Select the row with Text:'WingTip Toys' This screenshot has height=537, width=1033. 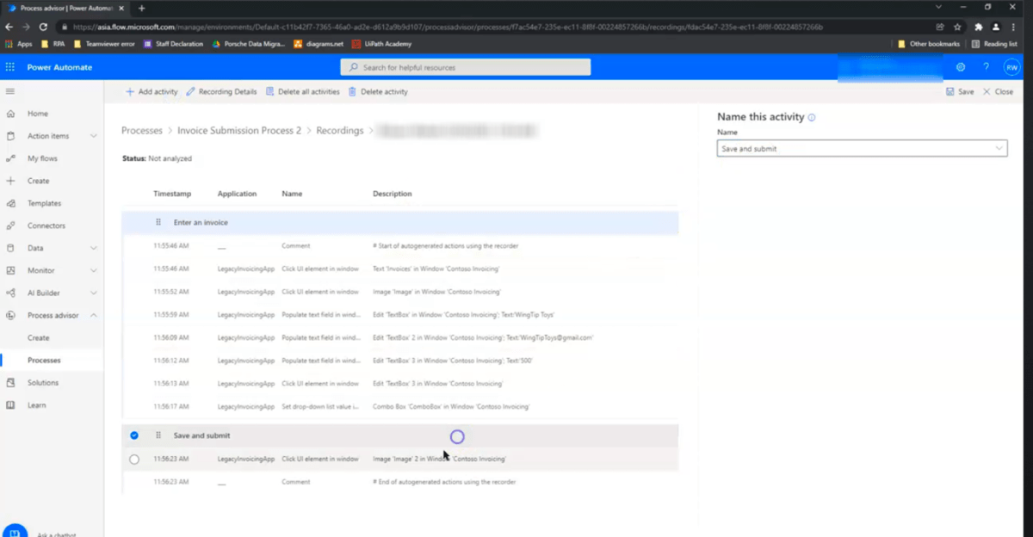coord(400,315)
